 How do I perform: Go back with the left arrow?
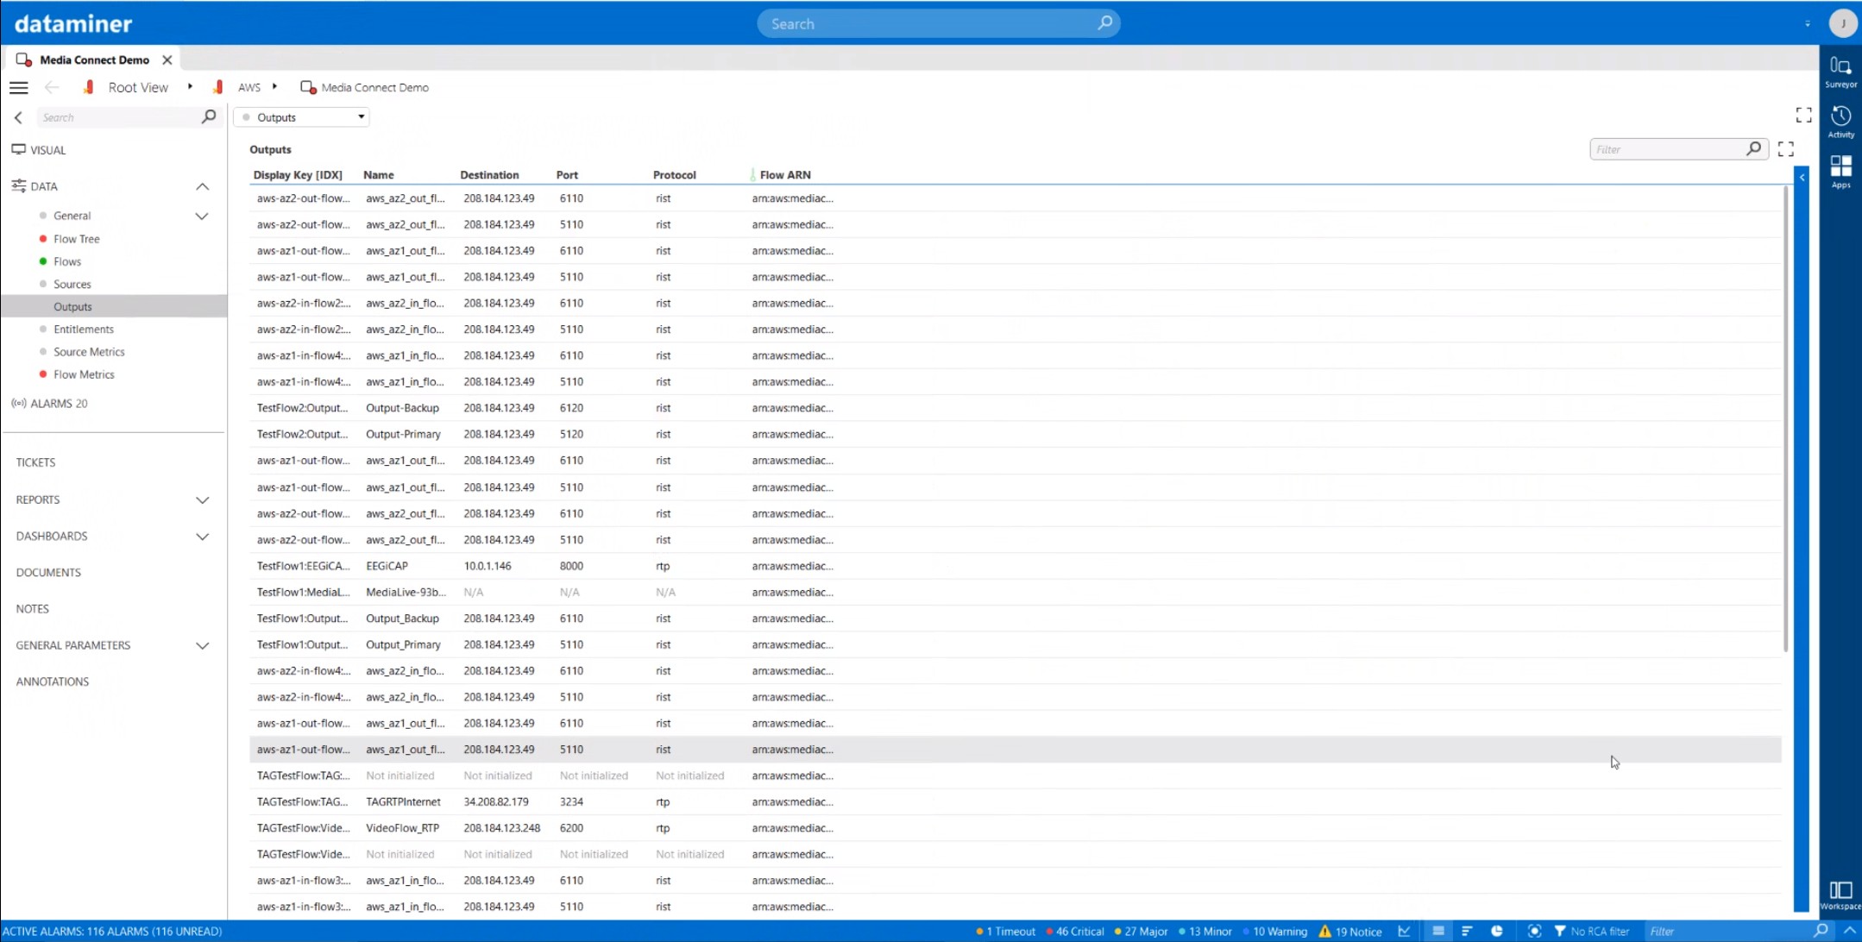[52, 87]
